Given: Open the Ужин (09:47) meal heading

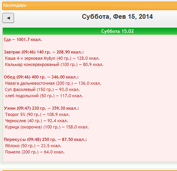Looking at the screenshot, I should click(41, 108).
